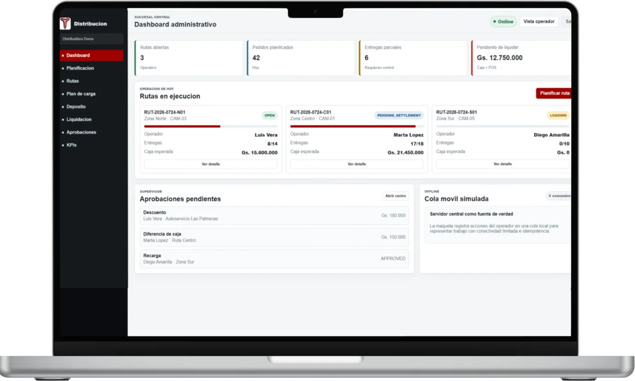Image resolution: width=635 pixels, height=381 pixels.
Task: Switch to Vista operador
Action: tap(539, 22)
